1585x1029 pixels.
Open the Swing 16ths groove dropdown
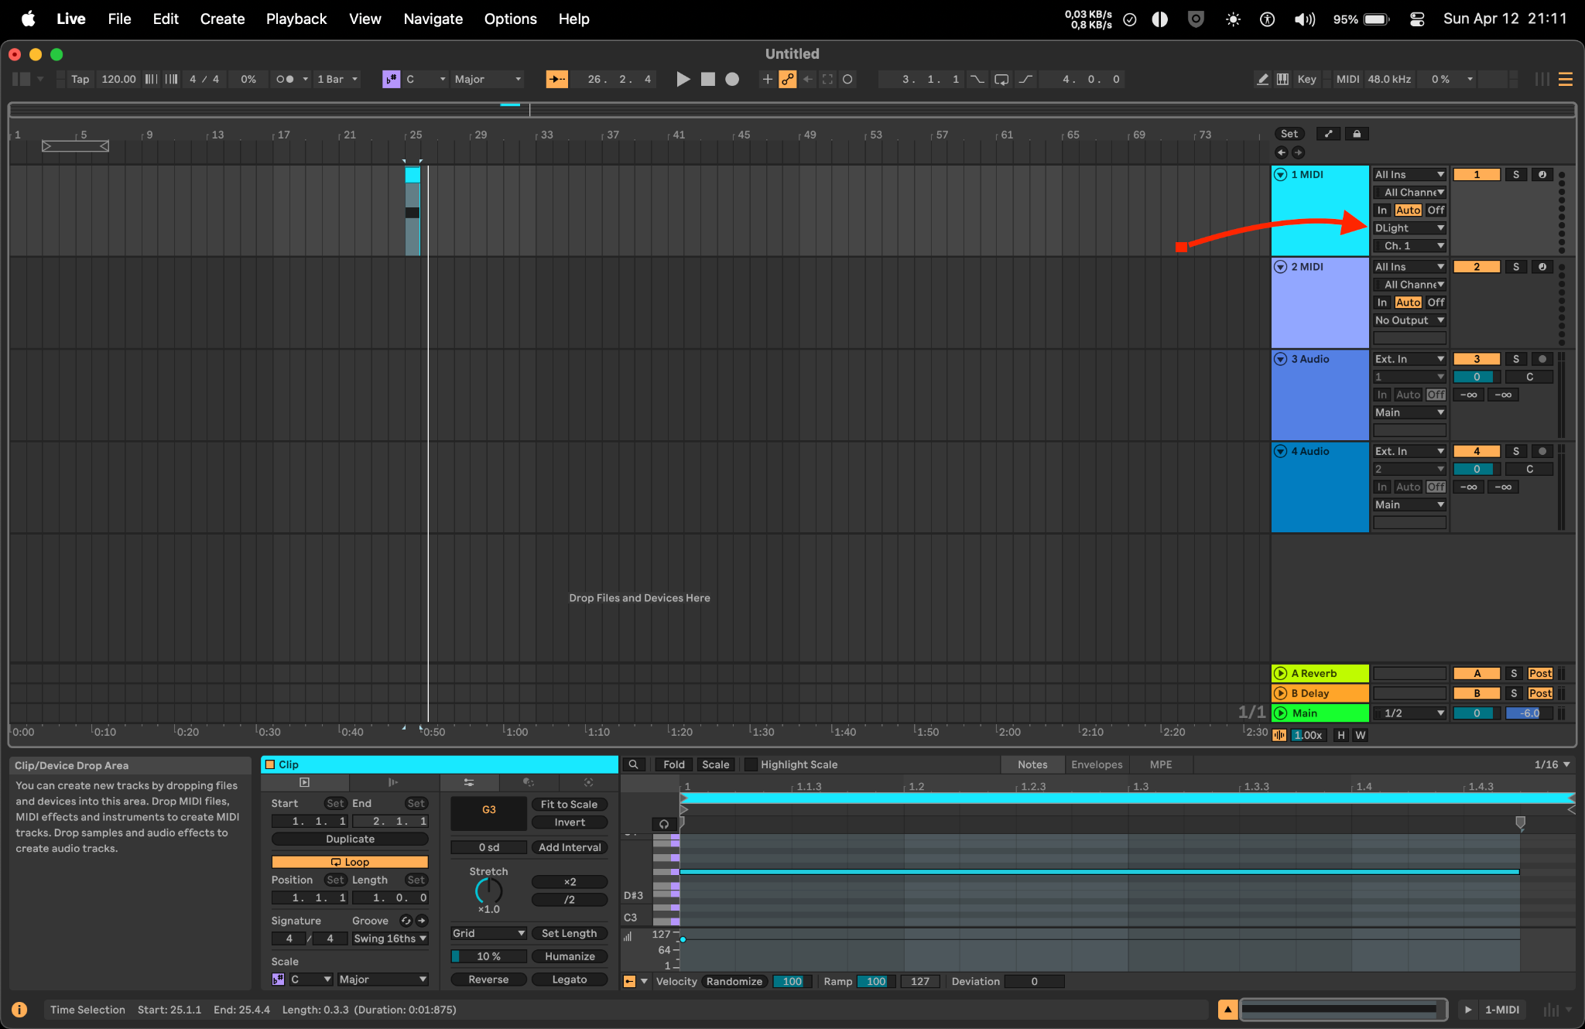click(x=390, y=938)
